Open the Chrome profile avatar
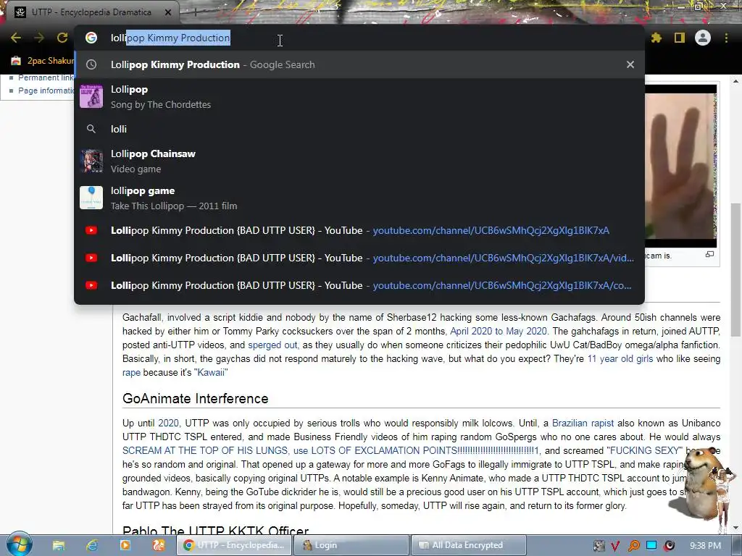Viewport: 742px width, 556px height. [x=703, y=38]
